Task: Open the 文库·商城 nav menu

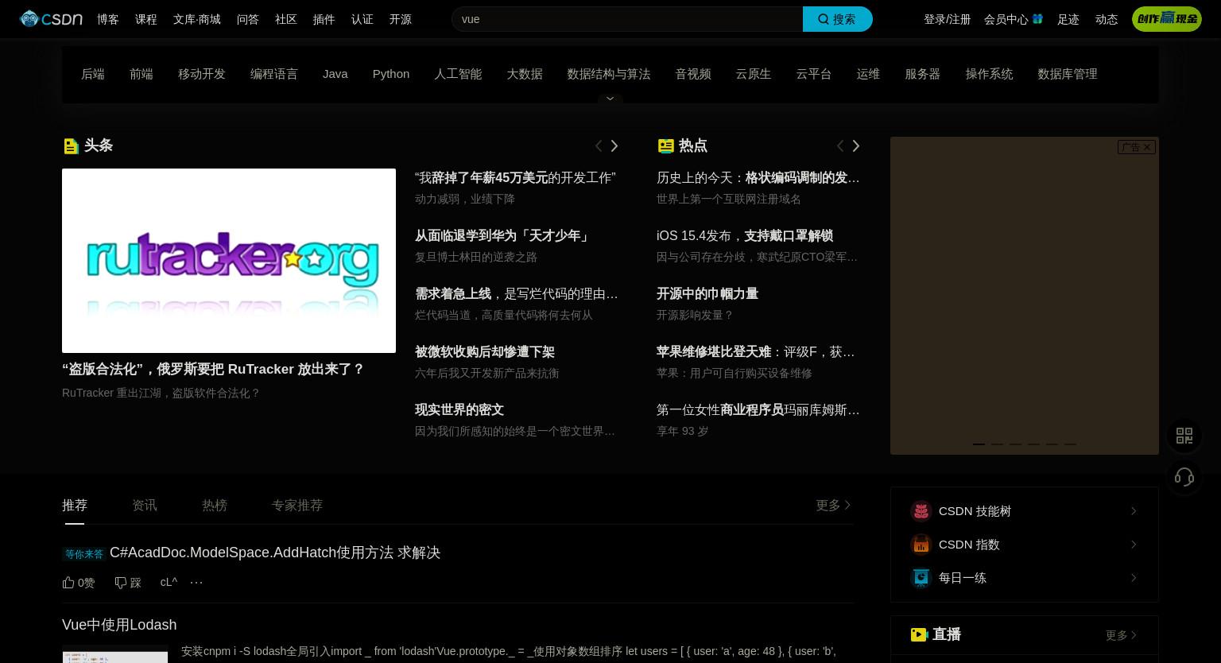Action: [x=197, y=19]
